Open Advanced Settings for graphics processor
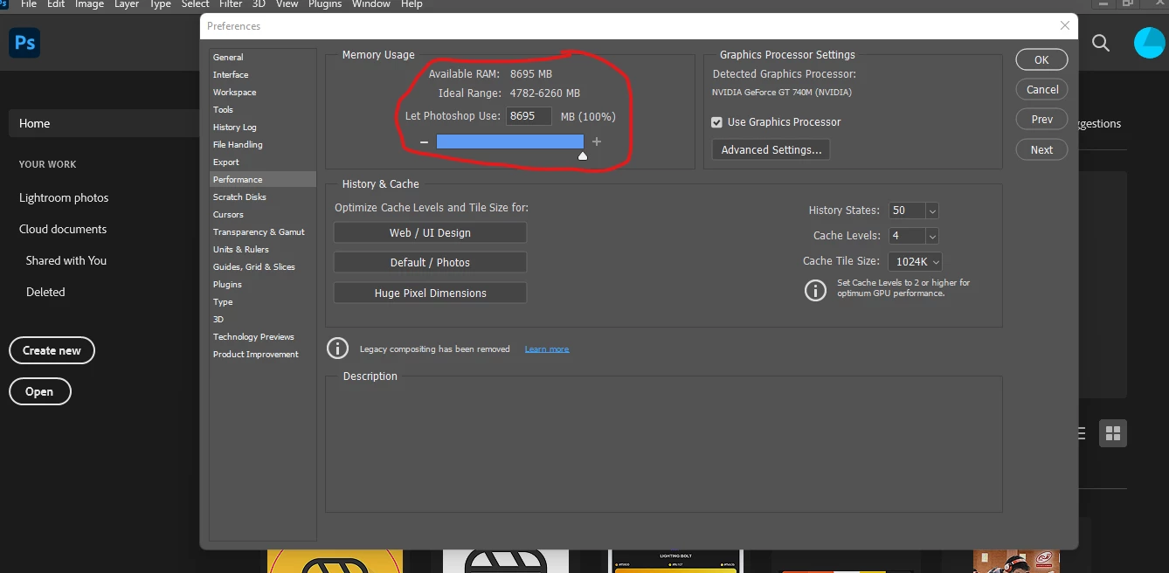Screen dimensions: 1169x573 771,149
